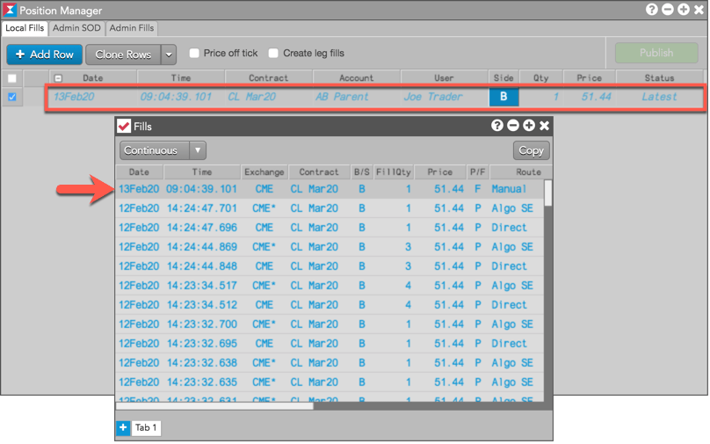
Task: Close the Fills widget
Action: pyautogui.click(x=544, y=126)
